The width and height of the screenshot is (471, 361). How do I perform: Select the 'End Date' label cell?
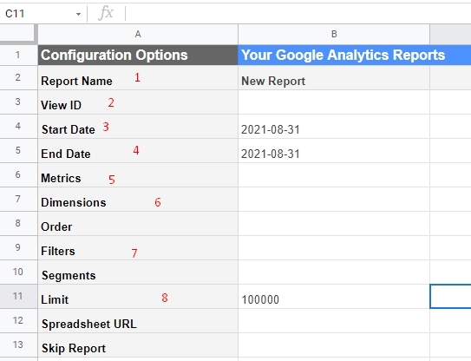(138, 151)
